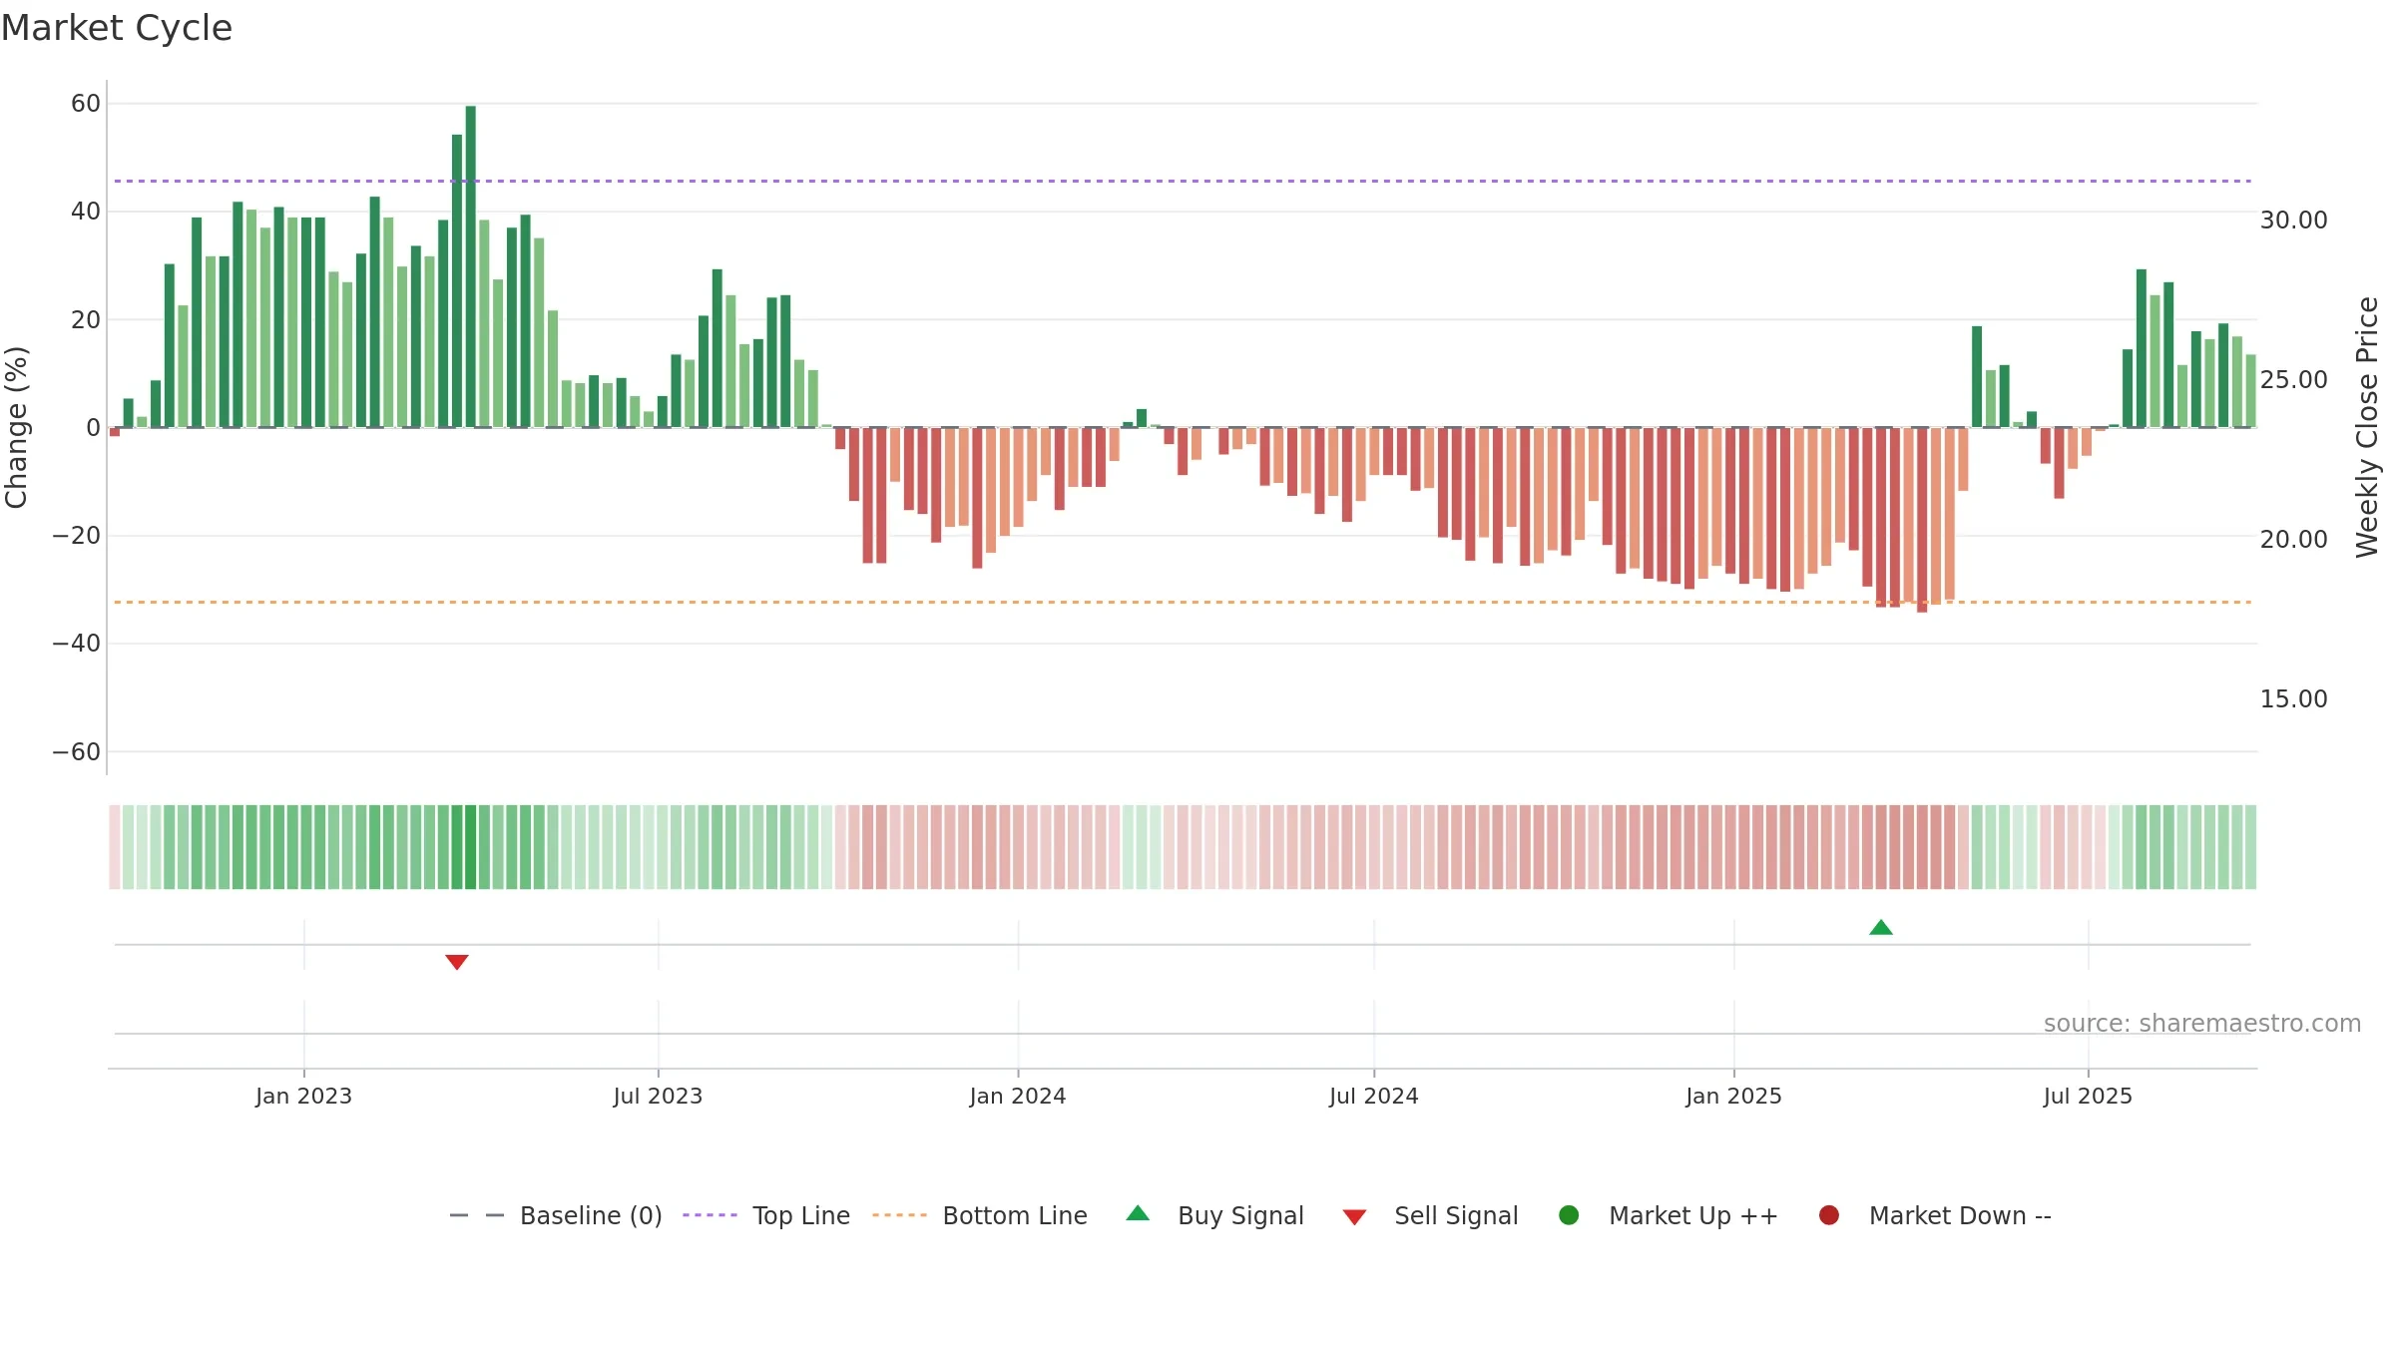The width and height of the screenshot is (2395, 1347).
Task: Click the Jul 2024 axis label
Action: [x=1374, y=1096]
